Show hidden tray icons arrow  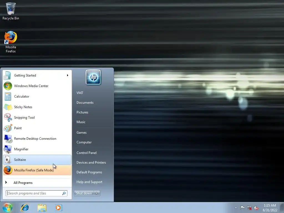click(x=236, y=208)
